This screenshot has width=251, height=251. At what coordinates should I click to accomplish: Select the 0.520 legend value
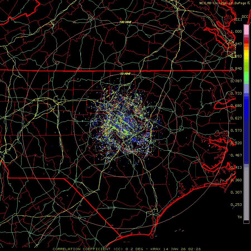tap(236, 143)
